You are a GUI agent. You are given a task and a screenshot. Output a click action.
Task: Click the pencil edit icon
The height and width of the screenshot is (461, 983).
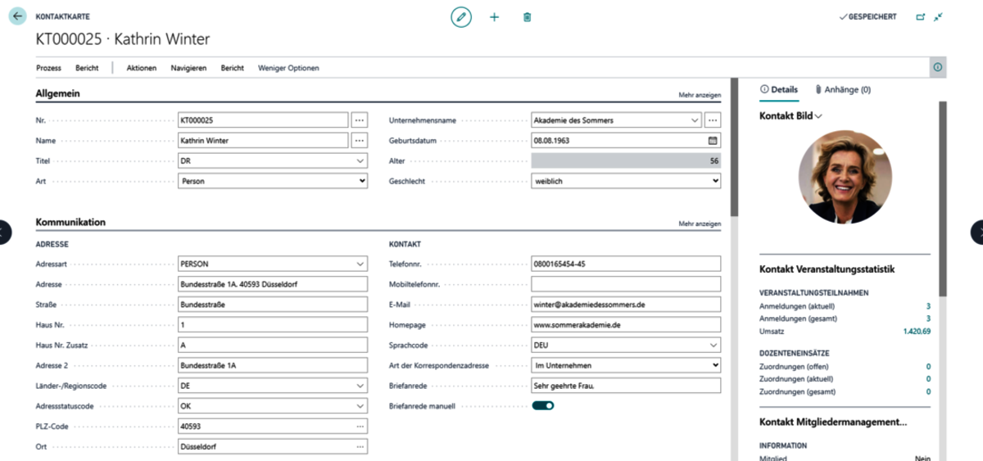(461, 16)
